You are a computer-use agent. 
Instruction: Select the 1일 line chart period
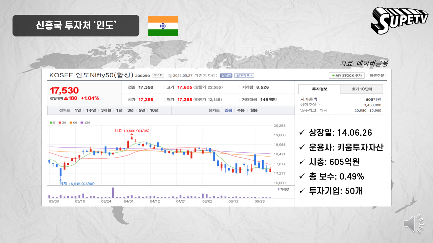(78, 110)
